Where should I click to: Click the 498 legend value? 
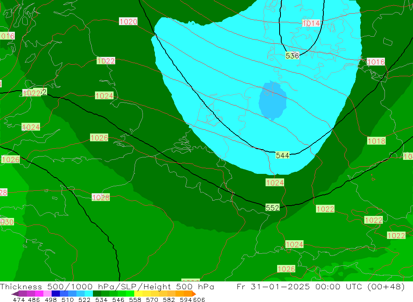(50, 300)
